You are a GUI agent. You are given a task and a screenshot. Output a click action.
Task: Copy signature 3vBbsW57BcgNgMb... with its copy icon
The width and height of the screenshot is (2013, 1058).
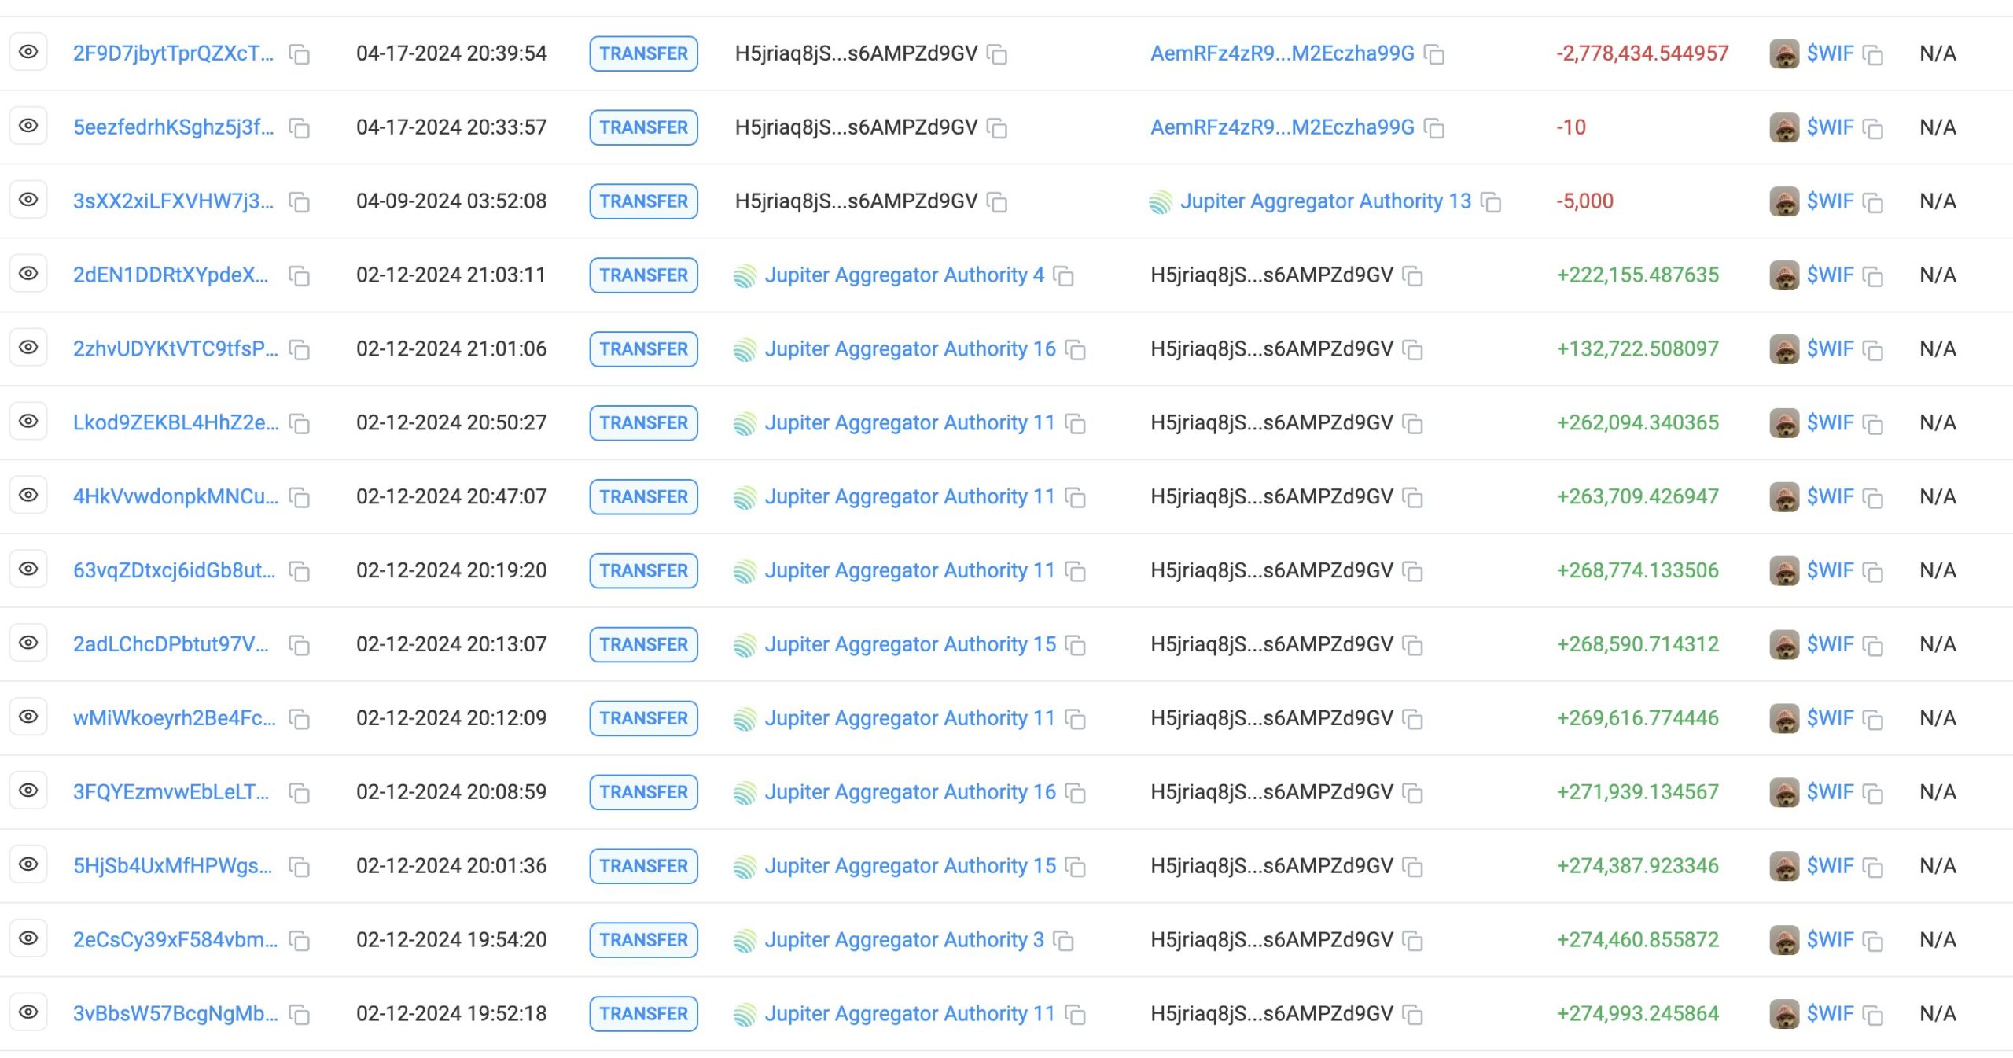[x=299, y=1015]
